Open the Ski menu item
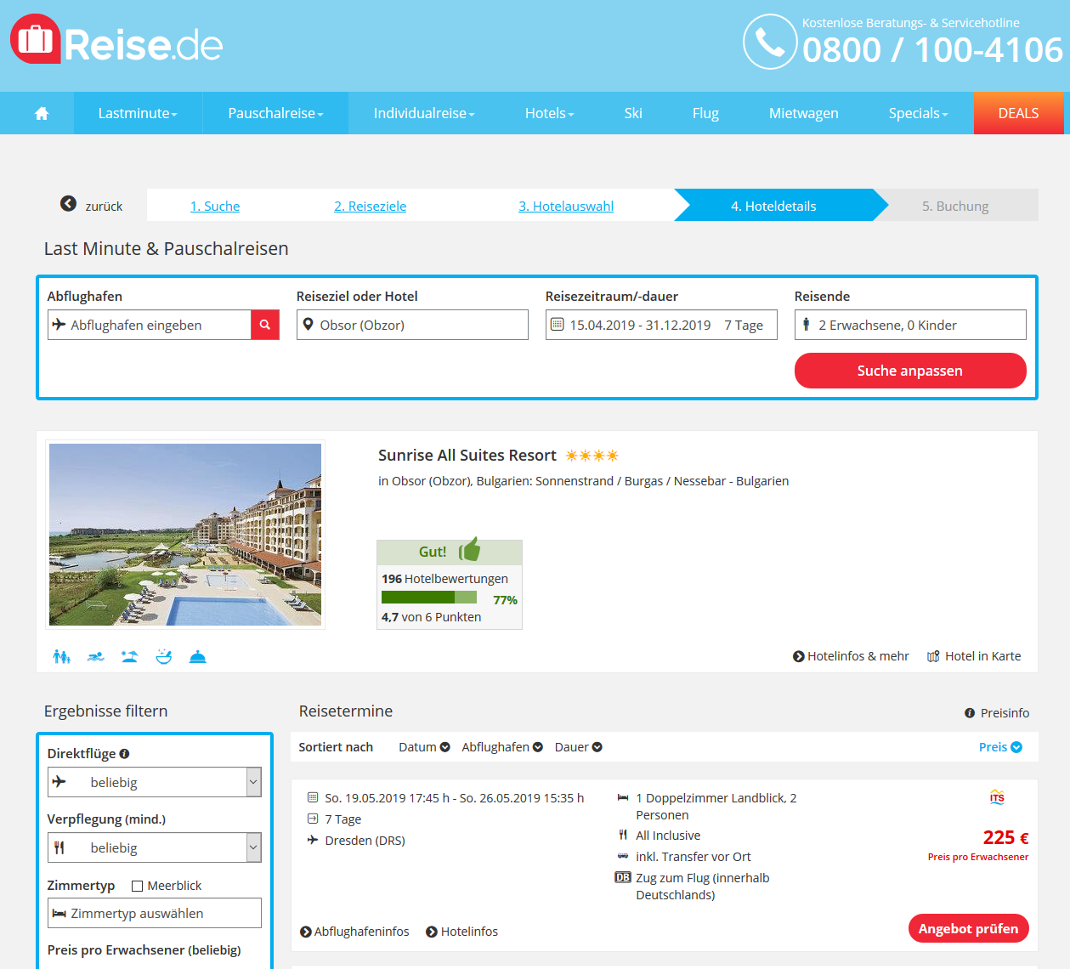The image size is (1070, 969). coord(633,113)
